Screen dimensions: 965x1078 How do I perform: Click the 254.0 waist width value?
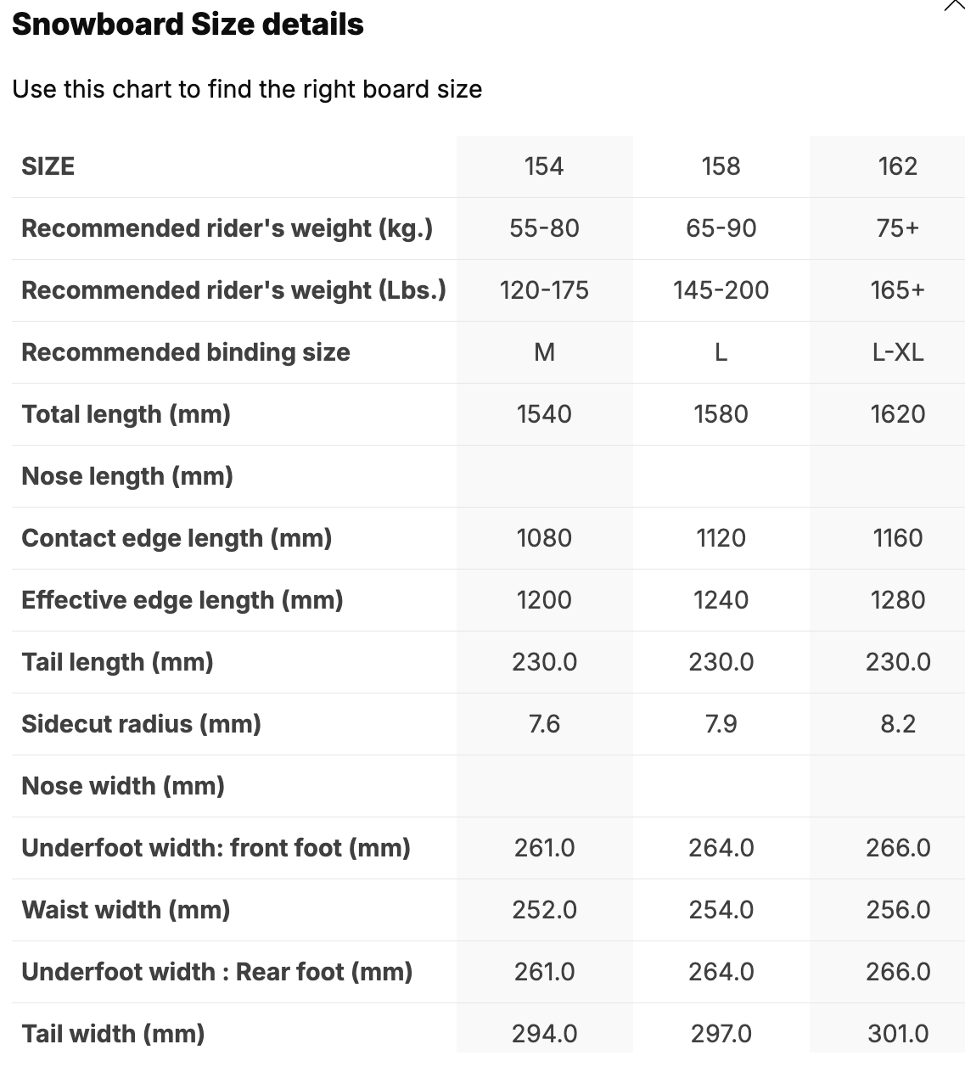721,910
